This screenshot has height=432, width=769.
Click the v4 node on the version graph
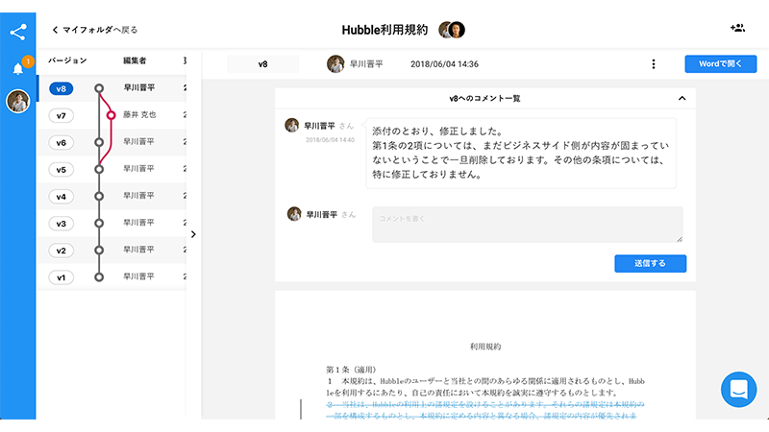coord(99,197)
